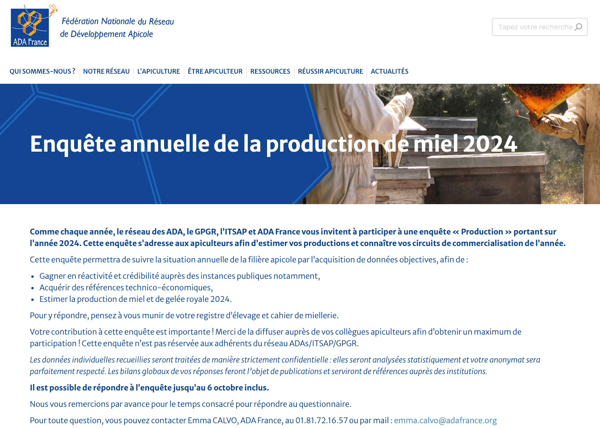Click the 'Enquête annuelle de la production' heading
Screen dimensions: 600x428
[x=273, y=143]
